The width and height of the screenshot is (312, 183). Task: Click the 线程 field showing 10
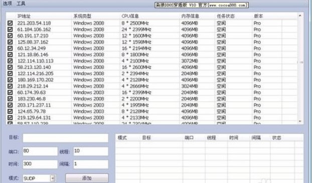point(91,151)
